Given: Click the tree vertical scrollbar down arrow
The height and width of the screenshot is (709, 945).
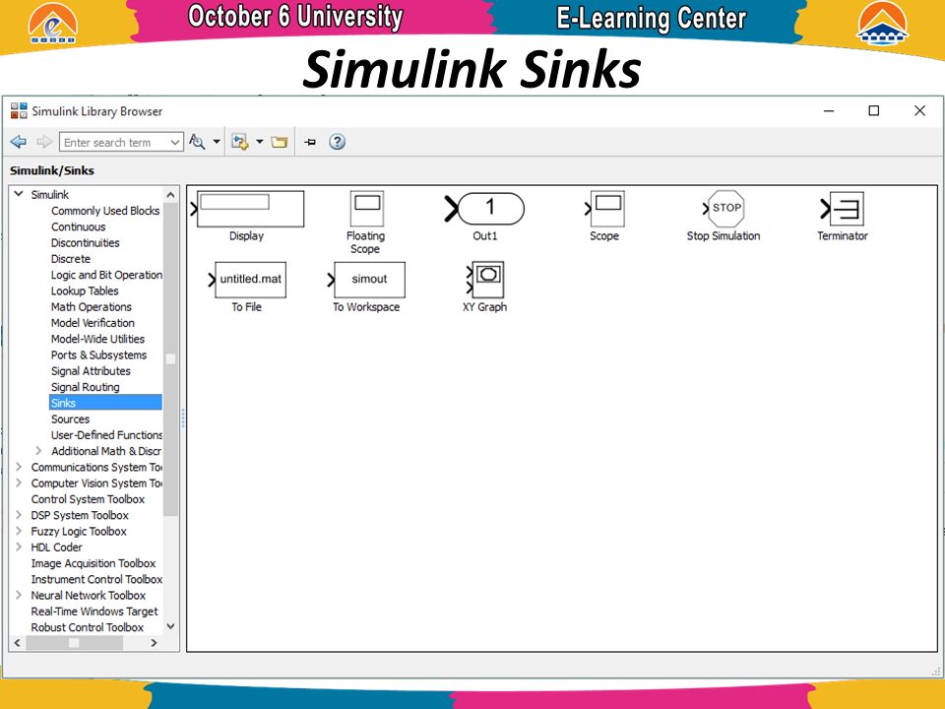Looking at the screenshot, I should 170,626.
